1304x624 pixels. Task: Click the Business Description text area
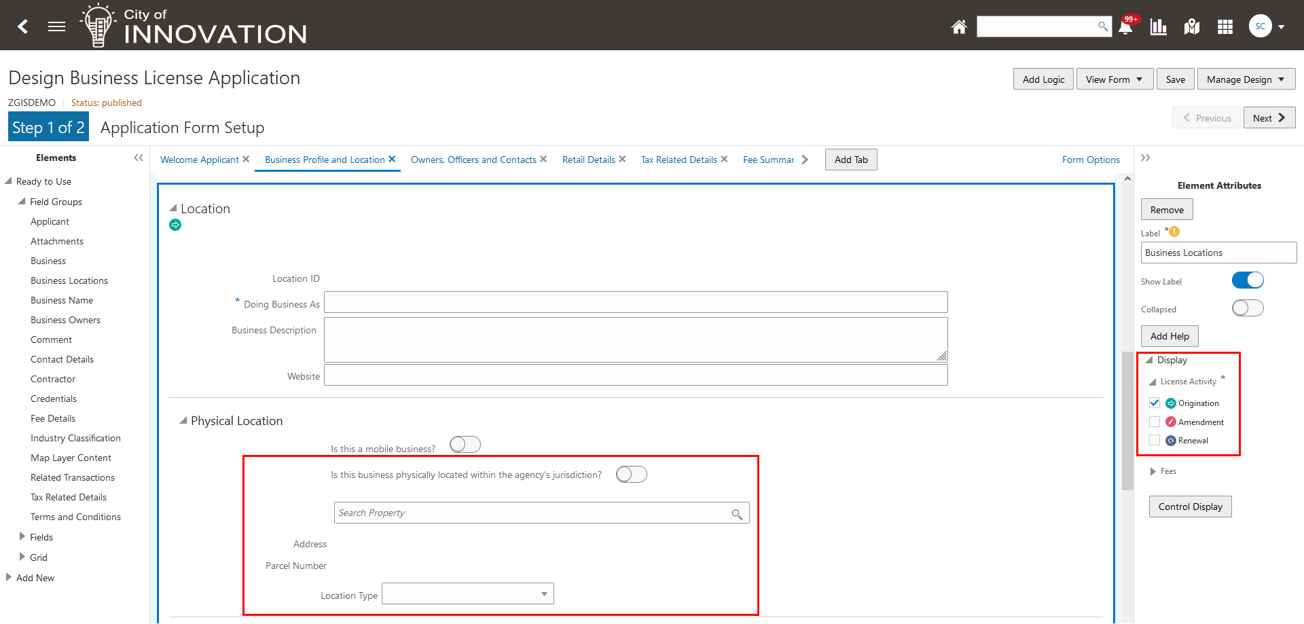[x=636, y=339]
